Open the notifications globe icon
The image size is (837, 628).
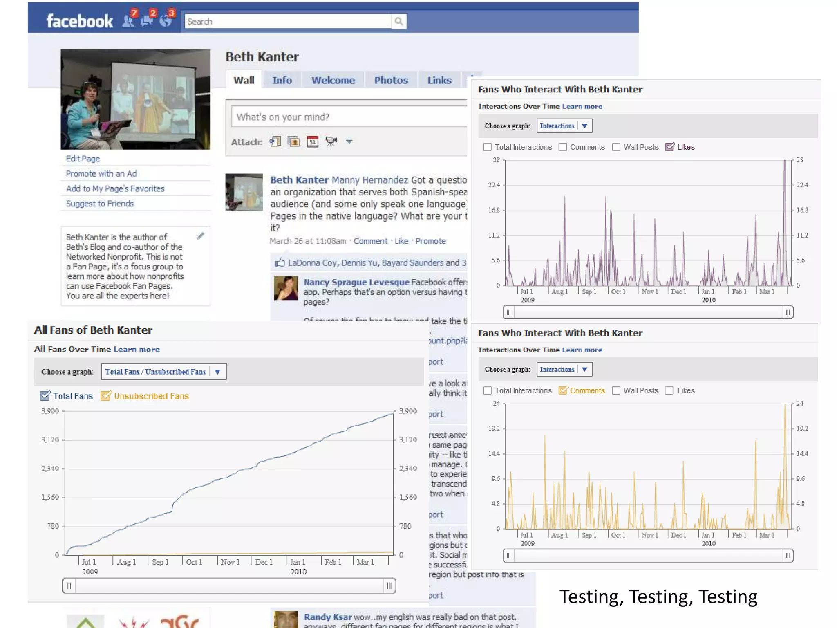[x=166, y=20]
